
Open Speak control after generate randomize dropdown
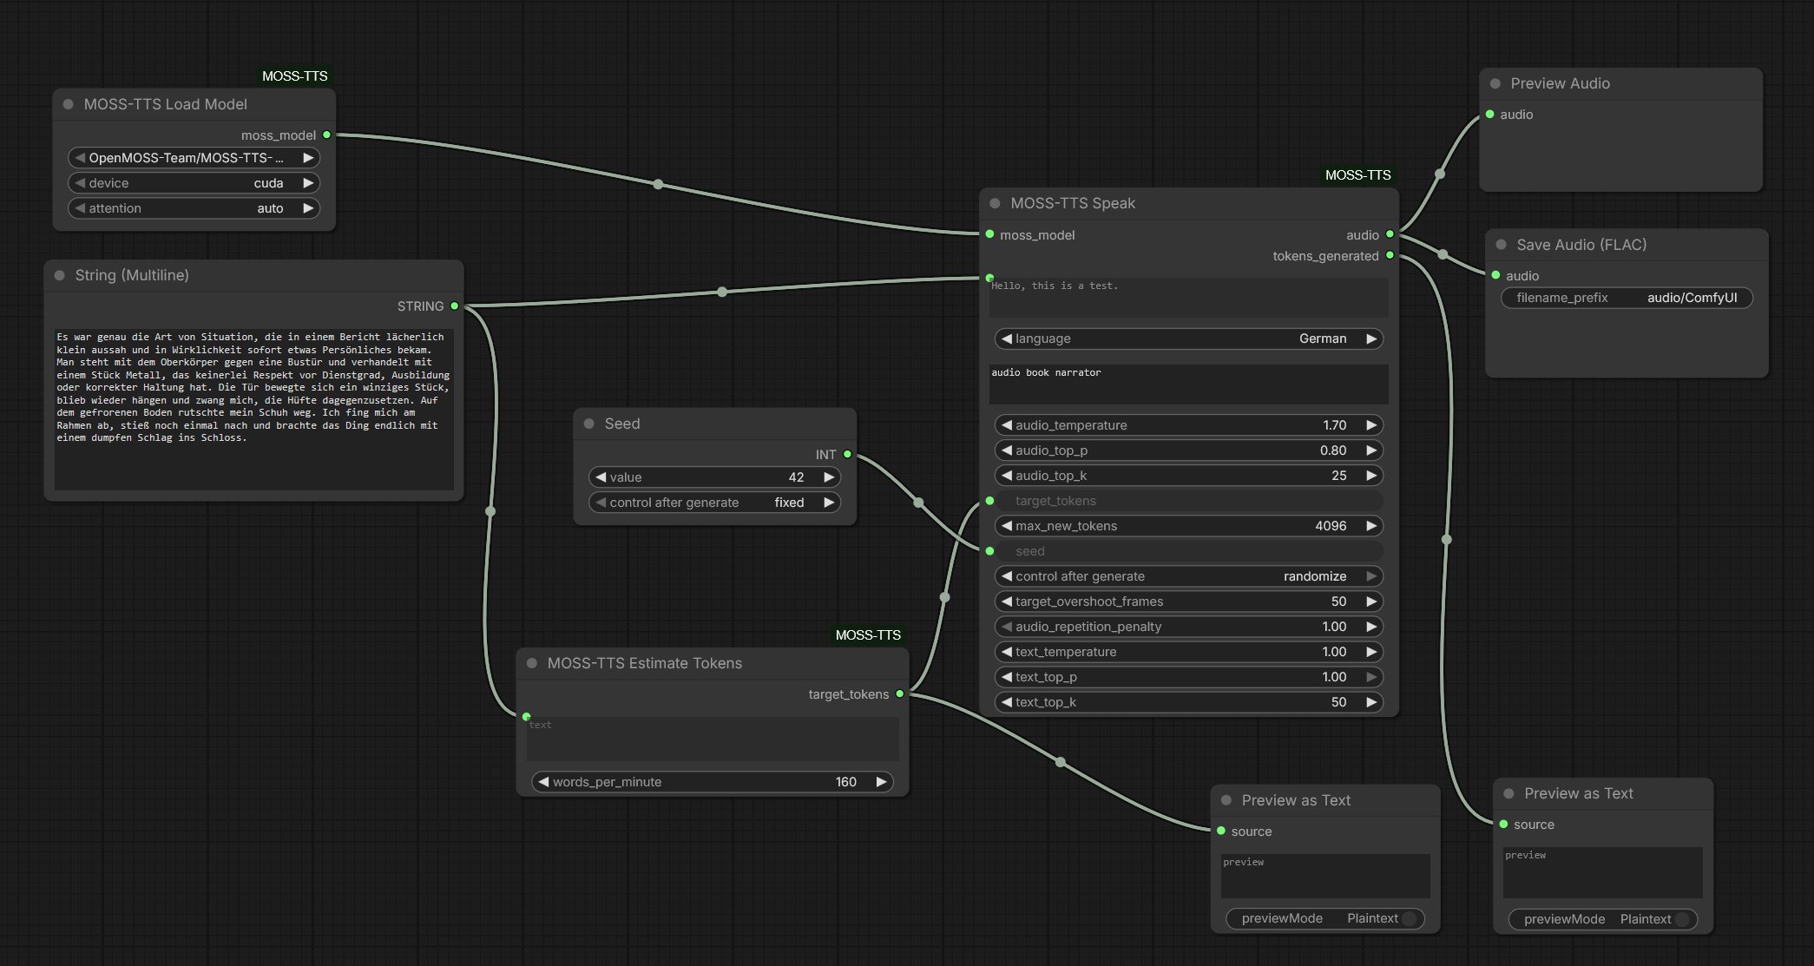click(1189, 576)
